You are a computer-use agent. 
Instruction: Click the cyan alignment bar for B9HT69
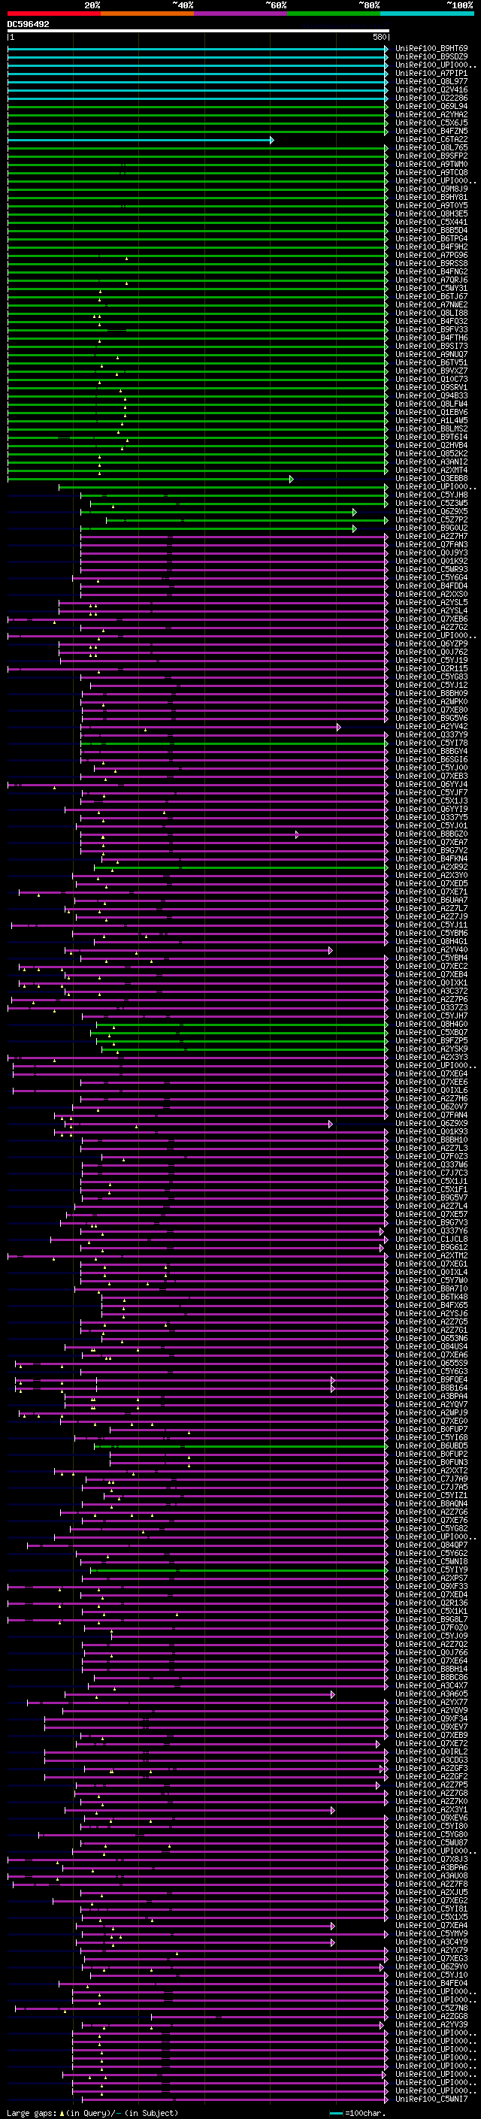click(198, 49)
